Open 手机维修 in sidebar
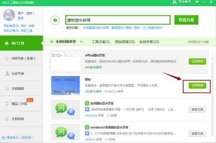The height and width of the screenshot is (143, 216). [21, 89]
